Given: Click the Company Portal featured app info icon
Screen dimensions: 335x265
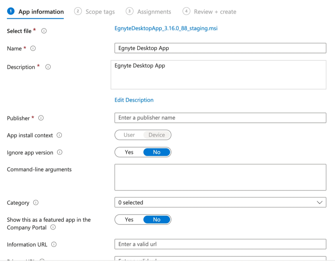Looking at the screenshot, I should [x=53, y=227].
